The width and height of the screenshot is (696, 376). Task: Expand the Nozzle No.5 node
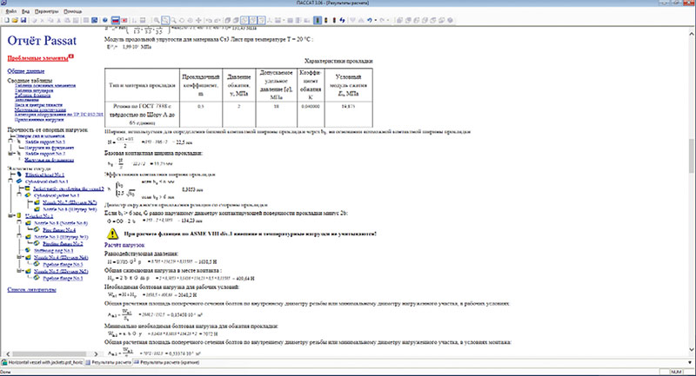[x=19, y=271]
